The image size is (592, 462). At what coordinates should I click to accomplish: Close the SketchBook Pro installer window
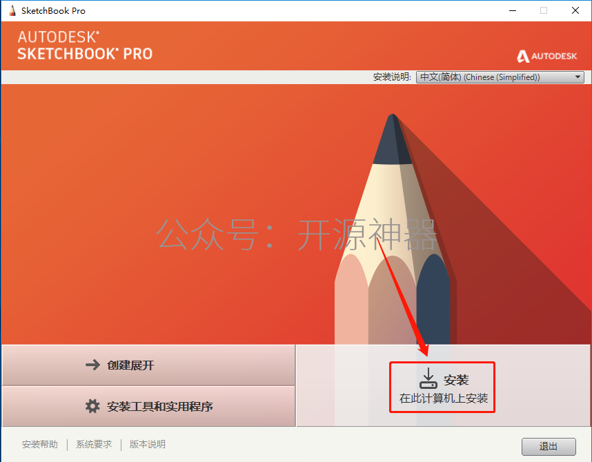pyautogui.click(x=575, y=10)
